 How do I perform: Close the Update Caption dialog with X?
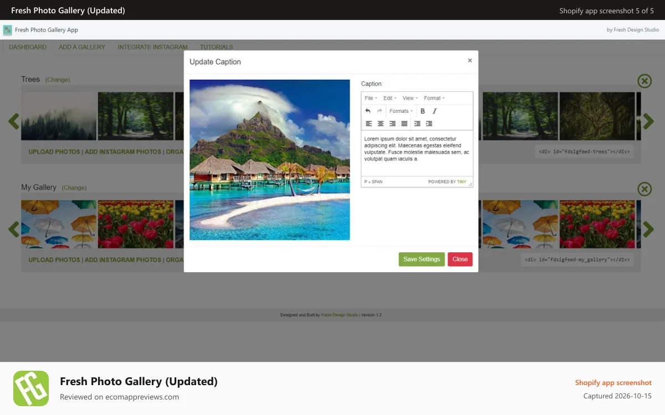pos(470,61)
